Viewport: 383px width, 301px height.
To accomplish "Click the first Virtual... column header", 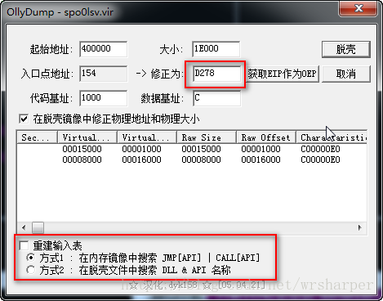I will [87, 137].
